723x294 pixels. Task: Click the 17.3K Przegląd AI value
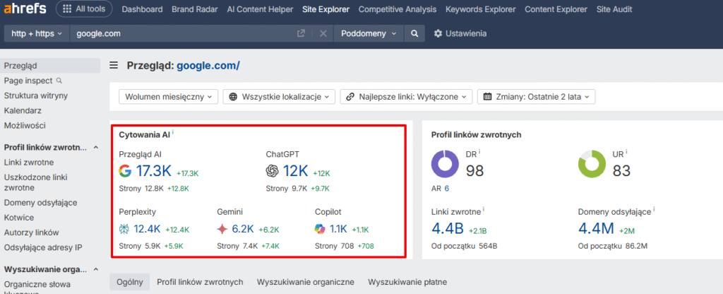click(153, 171)
